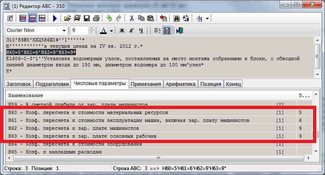
Task: Select row H62 зар. плате машинистов
Action: point(159,129)
